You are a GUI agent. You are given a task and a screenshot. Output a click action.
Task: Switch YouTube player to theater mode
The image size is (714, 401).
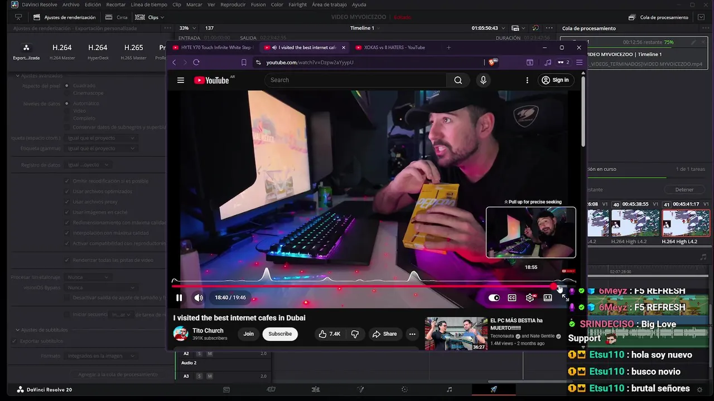[548, 298]
